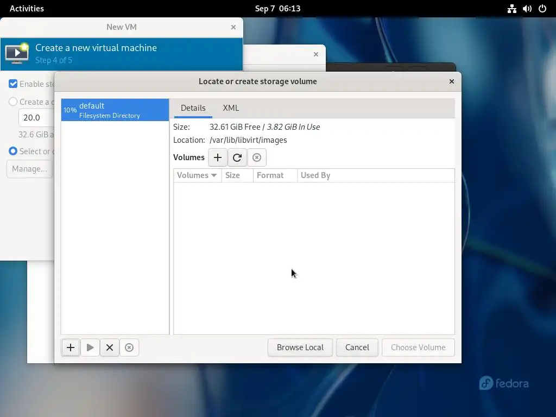Sort by Format column header
The width and height of the screenshot is (556, 417).
click(x=275, y=175)
